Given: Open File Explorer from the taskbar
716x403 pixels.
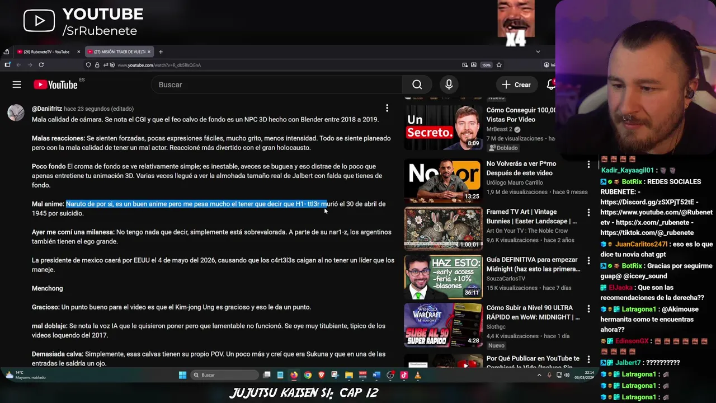Looking at the screenshot, I should click(348, 375).
